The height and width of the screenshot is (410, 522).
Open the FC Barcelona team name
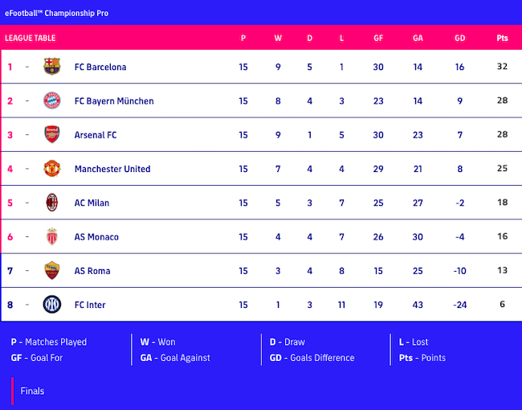(100, 67)
